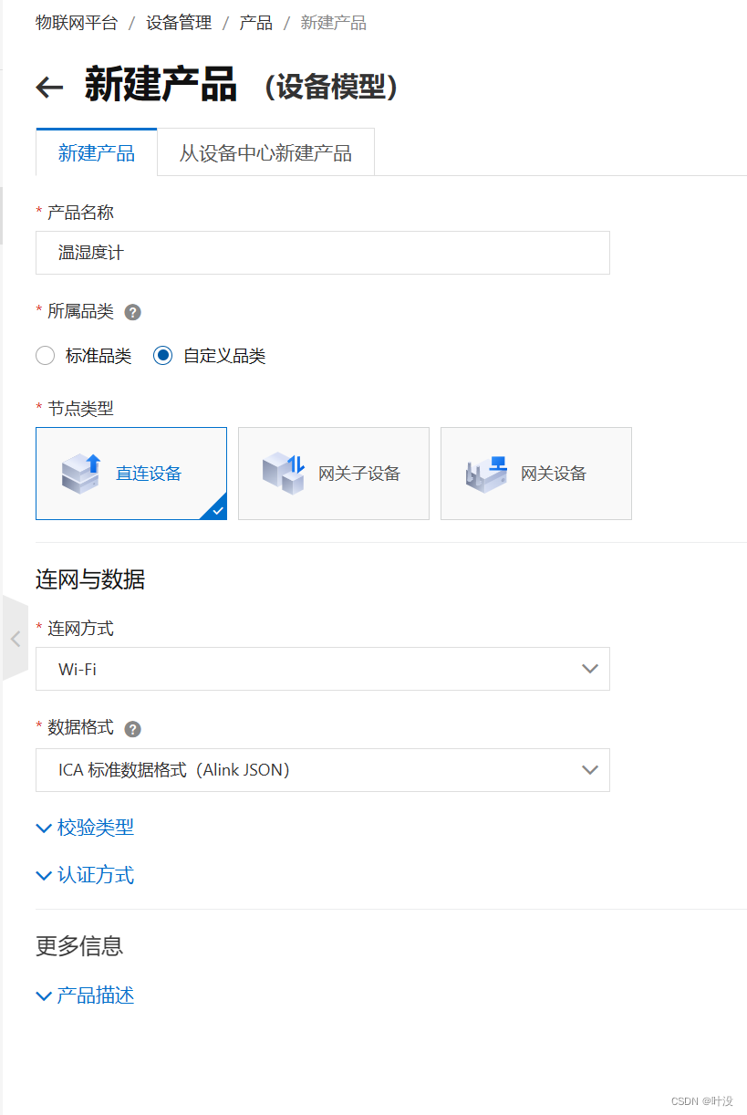Expand the 产品描述 section
Screen dimensions: 747x1115
84,995
